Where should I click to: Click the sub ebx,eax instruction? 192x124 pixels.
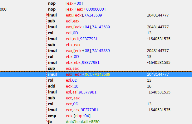tap(96, 45)
